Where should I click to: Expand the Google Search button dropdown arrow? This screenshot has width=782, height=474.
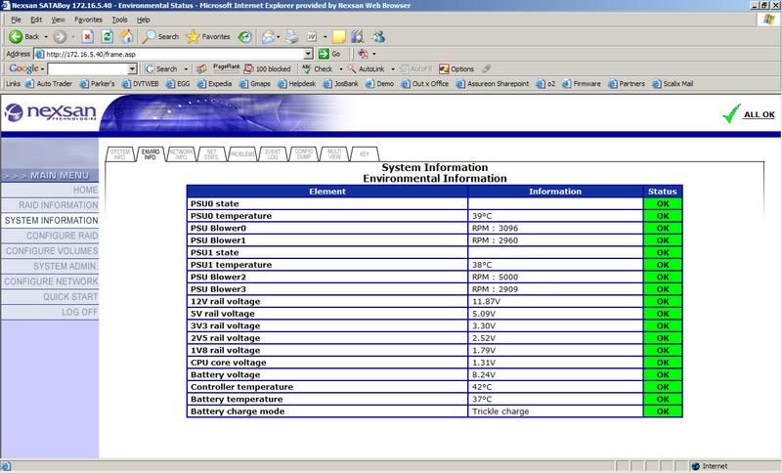186,69
